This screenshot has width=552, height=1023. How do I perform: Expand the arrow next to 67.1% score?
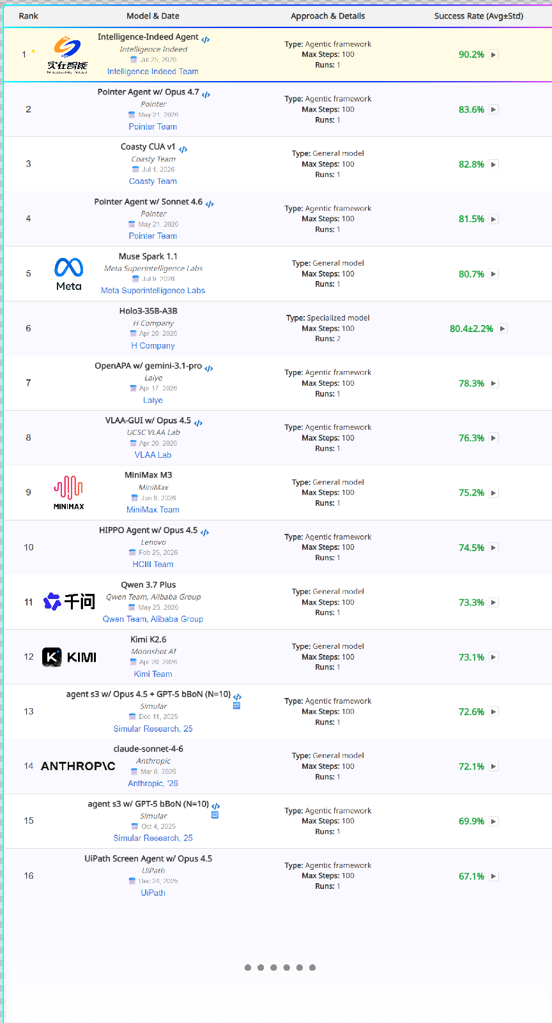click(x=493, y=876)
